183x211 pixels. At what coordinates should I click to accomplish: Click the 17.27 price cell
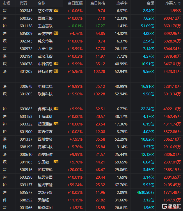100,26
